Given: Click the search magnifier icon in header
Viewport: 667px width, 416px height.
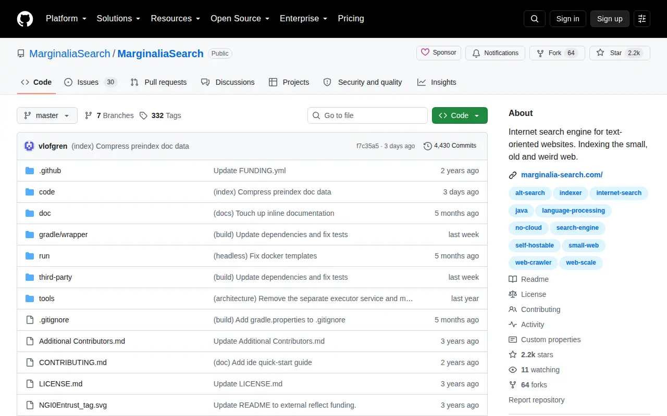Looking at the screenshot, I should point(535,19).
